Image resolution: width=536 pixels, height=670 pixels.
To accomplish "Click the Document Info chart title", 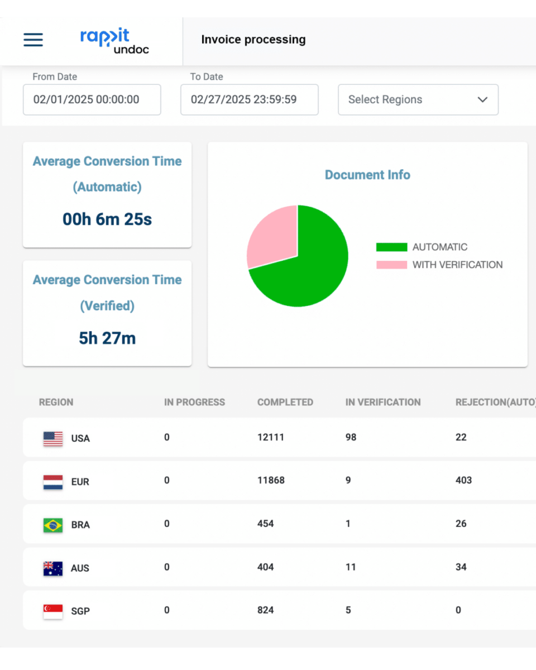I will [x=367, y=175].
